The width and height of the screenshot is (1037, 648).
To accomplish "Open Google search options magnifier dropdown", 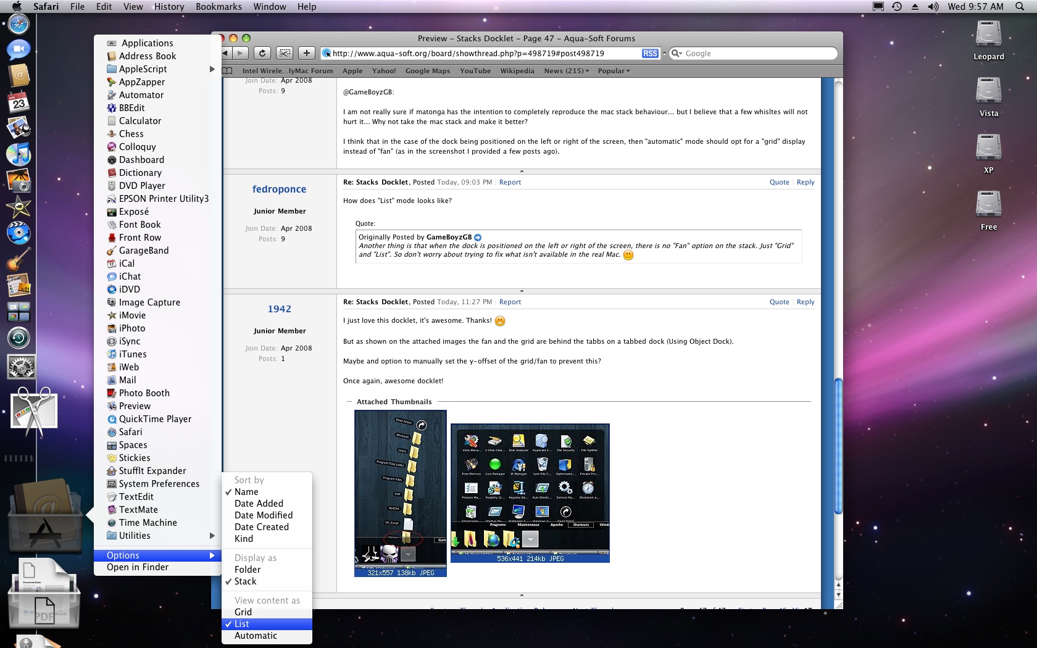I will click(x=677, y=54).
